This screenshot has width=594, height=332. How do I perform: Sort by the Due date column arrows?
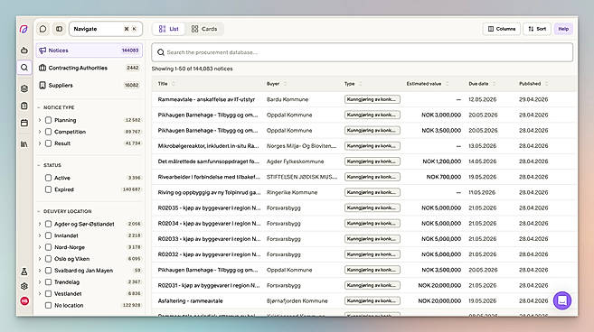pyautogui.click(x=494, y=84)
